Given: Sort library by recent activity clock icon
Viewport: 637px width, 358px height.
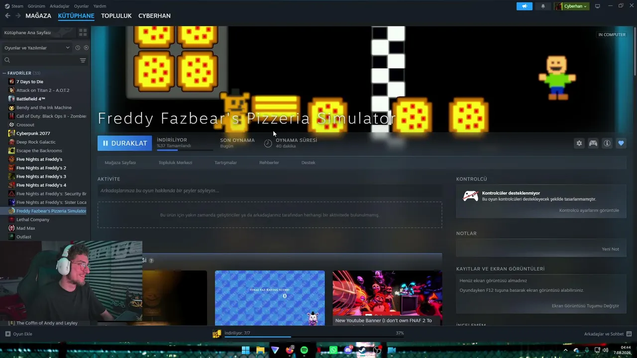Looking at the screenshot, I should [x=78, y=48].
